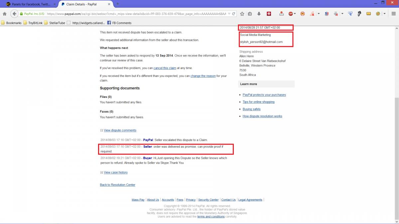The height and width of the screenshot is (224, 399).
Task: Open the Bookmarks folder in bookmarks bar
Action: coord(12,23)
